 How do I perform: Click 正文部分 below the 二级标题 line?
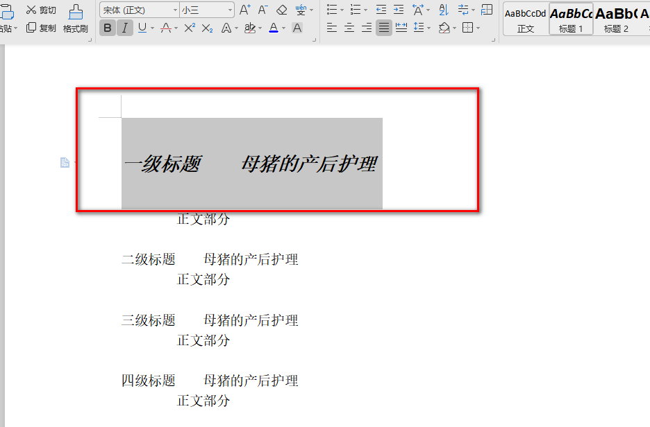[203, 279]
